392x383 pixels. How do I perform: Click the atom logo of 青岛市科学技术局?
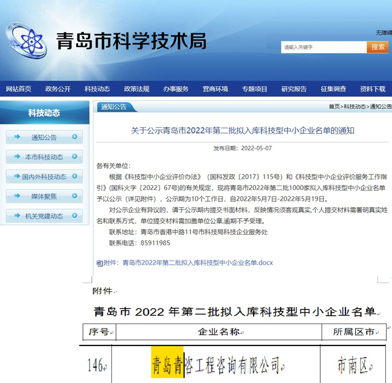[26, 40]
